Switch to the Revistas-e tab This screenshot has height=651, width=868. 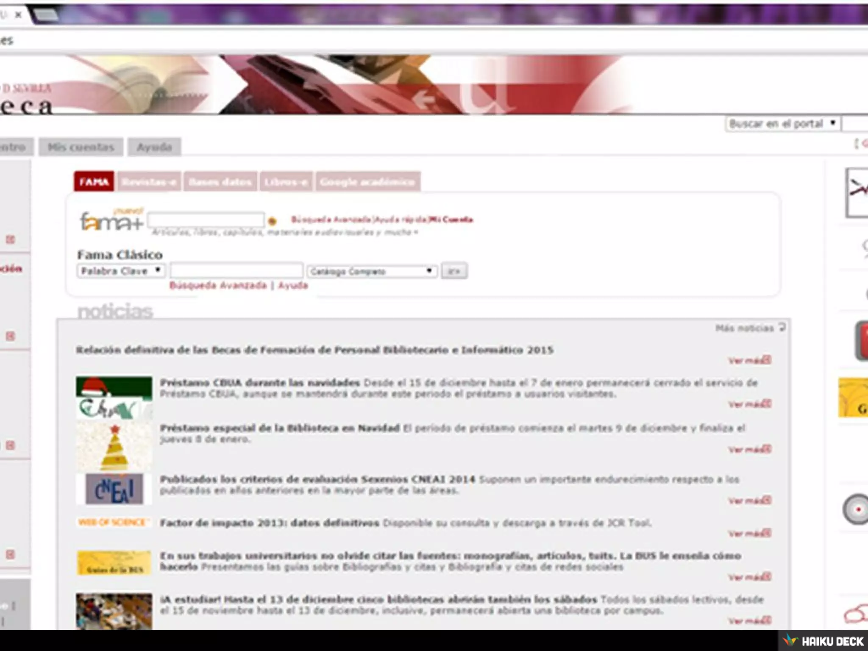click(149, 182)
